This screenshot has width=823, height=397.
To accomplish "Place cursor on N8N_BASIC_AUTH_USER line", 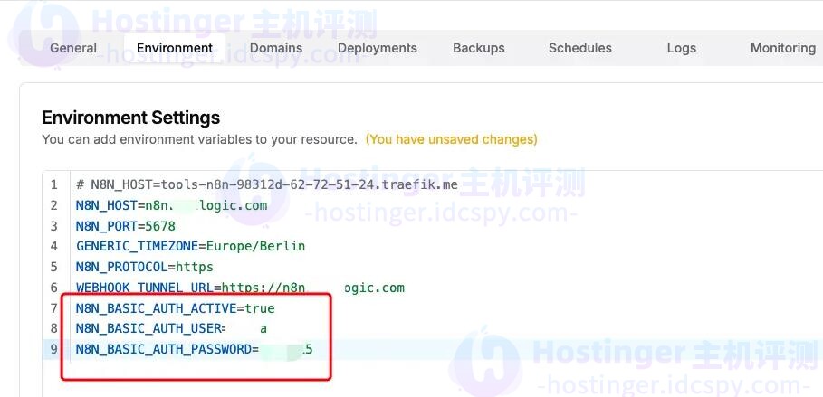I will (x=171, y=328).
